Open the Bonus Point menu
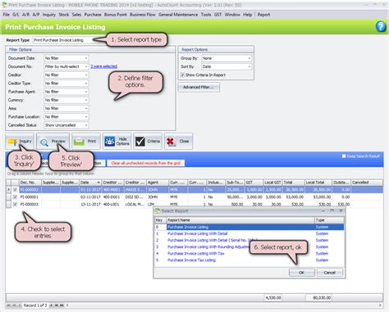This screenshot has height=312, width=389. pos(116,15)
